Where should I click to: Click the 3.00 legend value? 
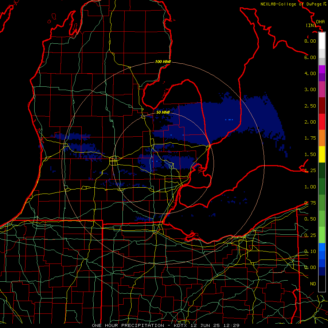coord(310,90)
